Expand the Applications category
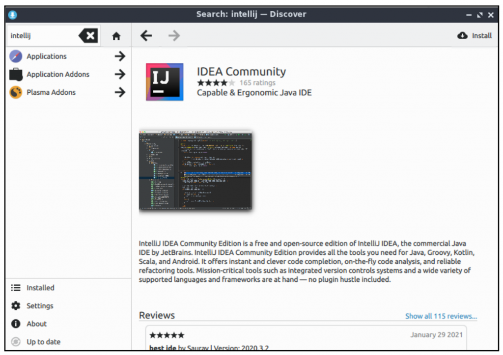Screen dimensions: 503x355 119,56
